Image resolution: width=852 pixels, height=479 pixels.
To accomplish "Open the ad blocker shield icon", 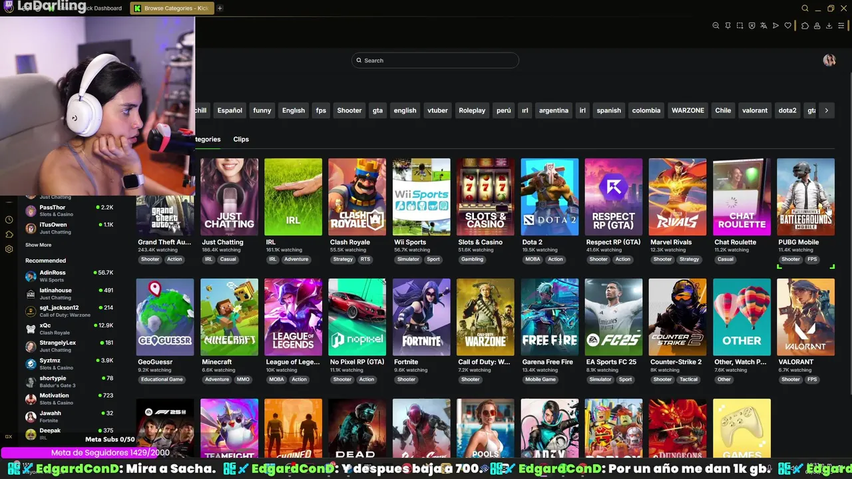I will 751,26.
